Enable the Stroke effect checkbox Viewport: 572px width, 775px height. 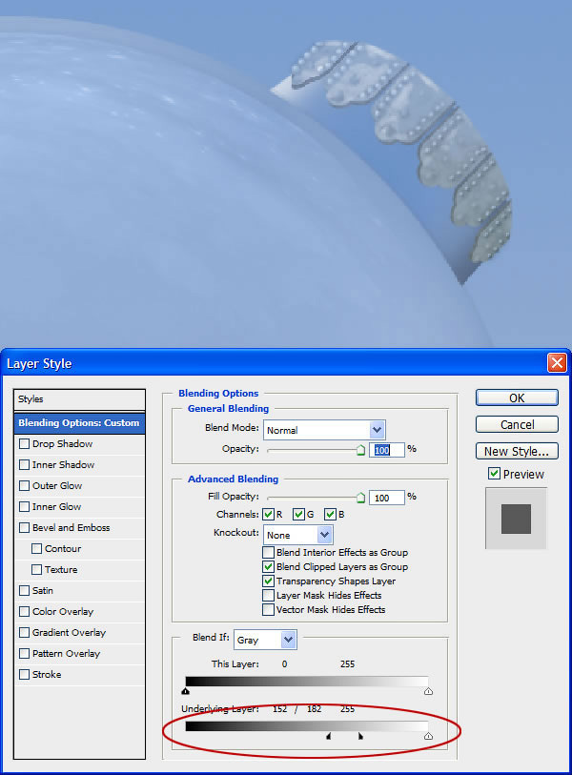[24, 674]
